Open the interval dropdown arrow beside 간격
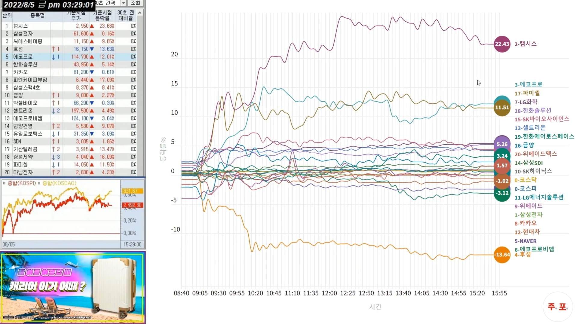Viewport: 576px width, 324px height. tap(123, 3)
